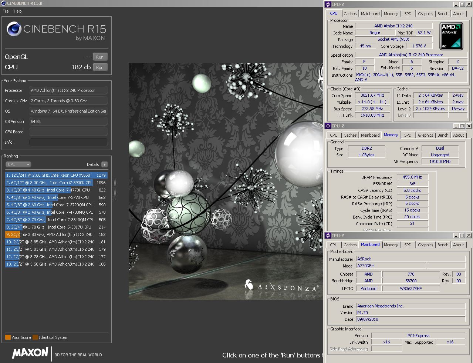Select ranking row Core i7-4700MQ score 578

click(x=56, y=212)
